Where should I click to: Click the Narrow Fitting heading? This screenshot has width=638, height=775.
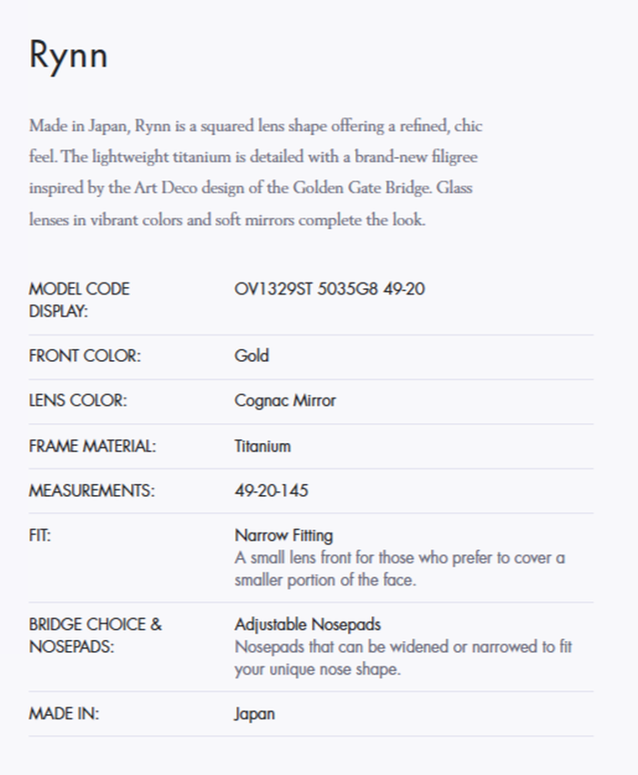point(283,535)
